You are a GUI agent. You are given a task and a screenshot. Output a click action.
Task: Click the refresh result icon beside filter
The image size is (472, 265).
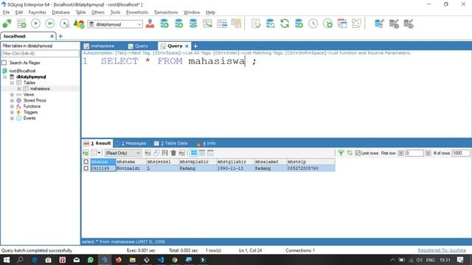tap(350, 153)
